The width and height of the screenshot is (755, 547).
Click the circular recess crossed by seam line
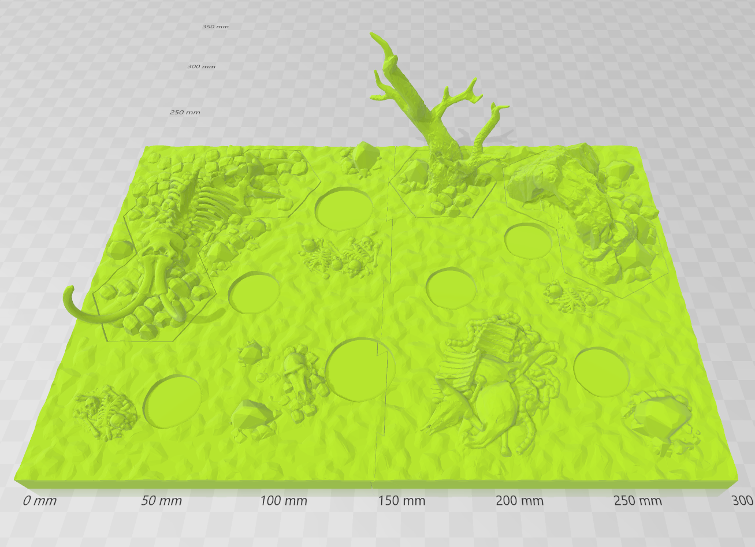359,370
